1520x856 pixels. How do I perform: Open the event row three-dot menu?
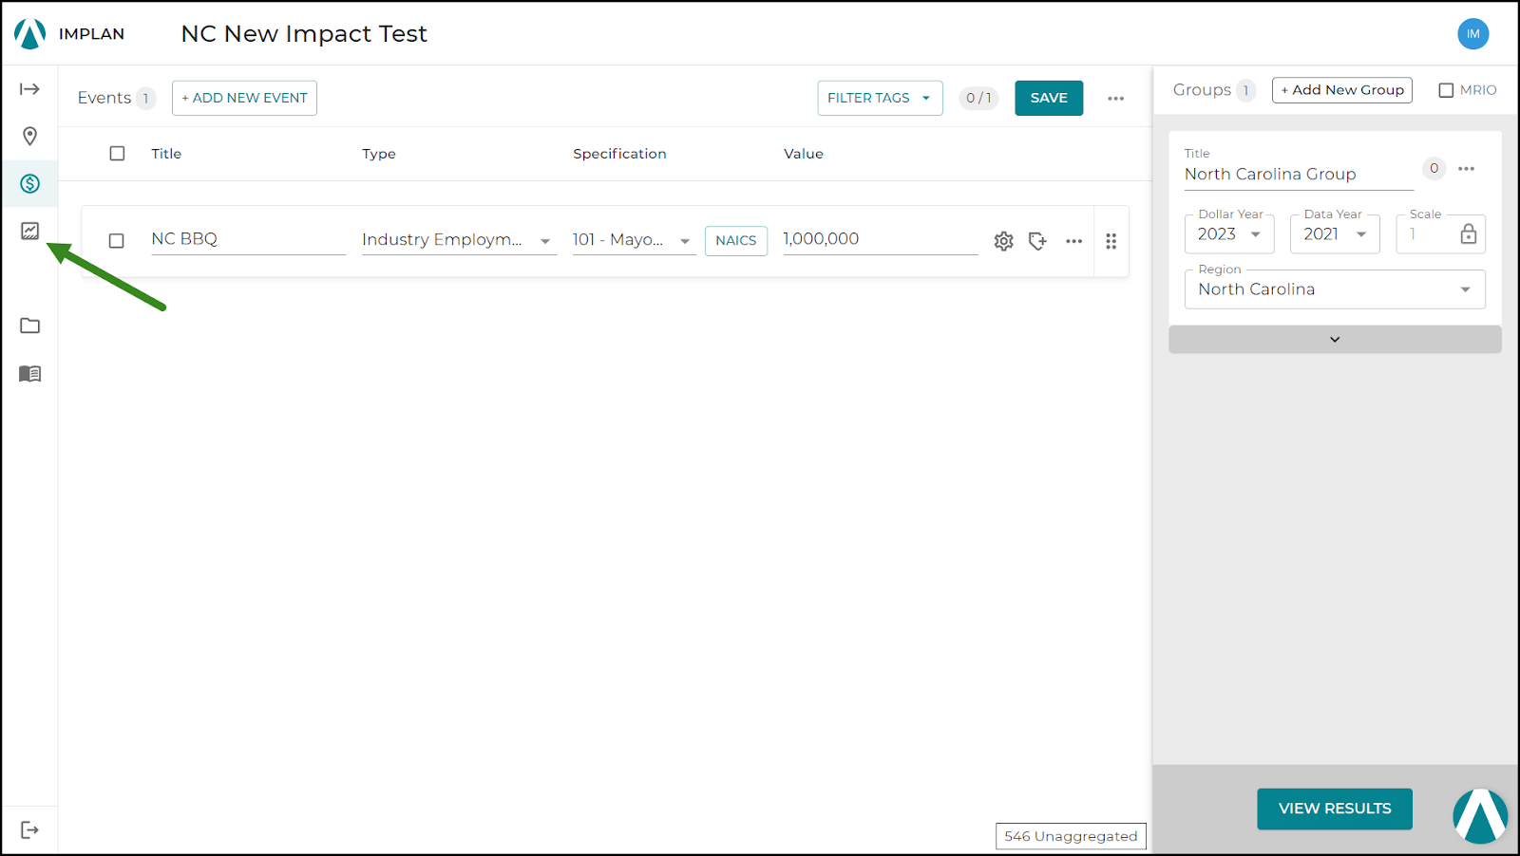pyautogui.click(x=1073, y=242)
